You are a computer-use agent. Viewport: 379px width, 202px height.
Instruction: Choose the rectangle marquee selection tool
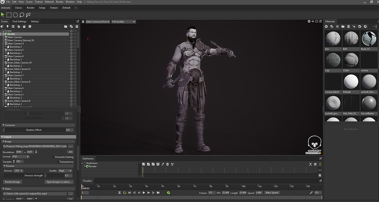(x=9, y=15)
